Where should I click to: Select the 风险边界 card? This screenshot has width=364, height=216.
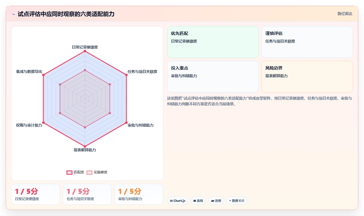tap(307, 77)
